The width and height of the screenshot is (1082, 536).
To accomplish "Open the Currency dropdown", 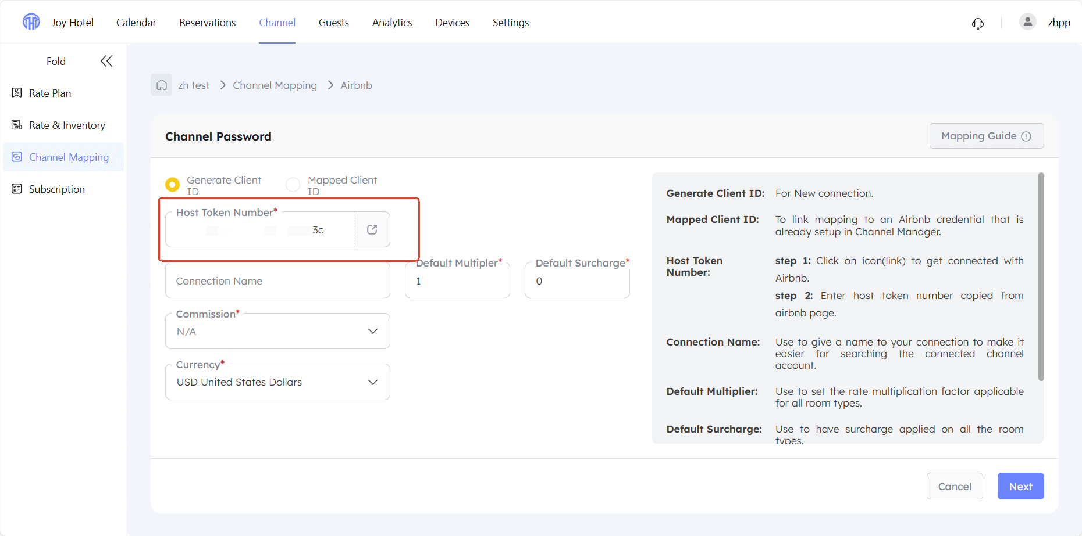I will click(x=277, y=382).
